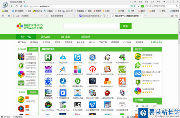The height and width of the screenshot is (118, 180).
Task: Open the 文件 menu
Action: pyautogui.click(x=134, y=2)
